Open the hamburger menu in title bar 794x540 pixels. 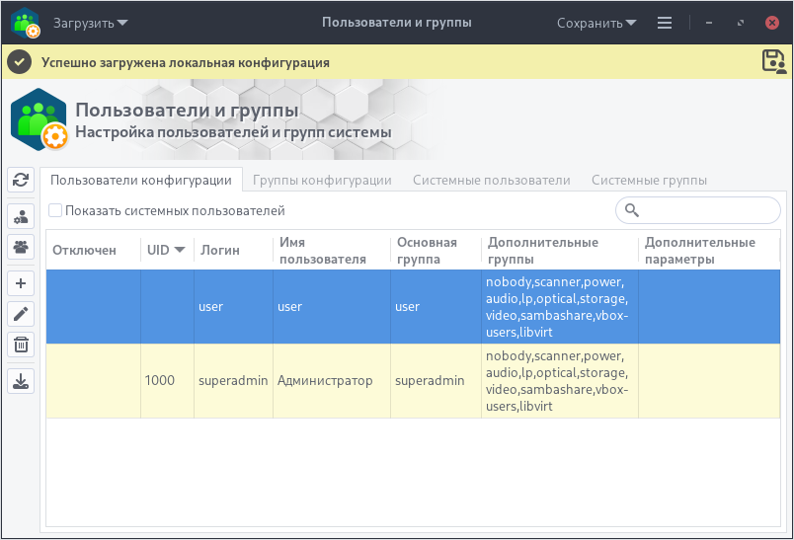[x=665, y=23]
